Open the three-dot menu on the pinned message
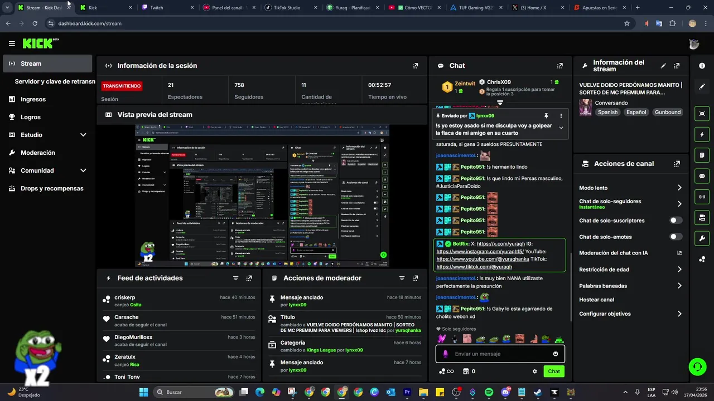 click(x=561, y=116)
